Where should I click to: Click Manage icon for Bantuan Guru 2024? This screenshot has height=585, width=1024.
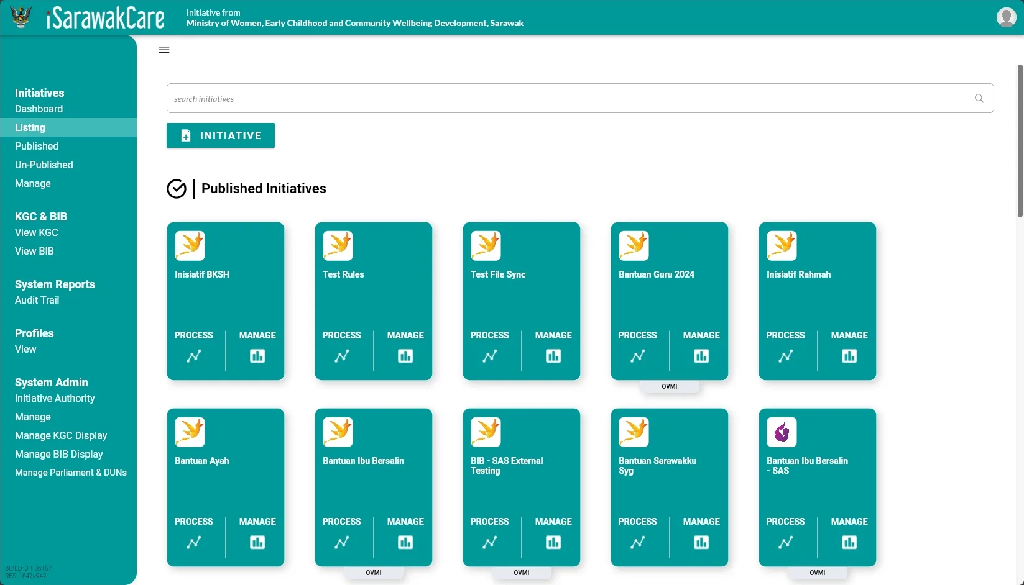coord(701,356)
